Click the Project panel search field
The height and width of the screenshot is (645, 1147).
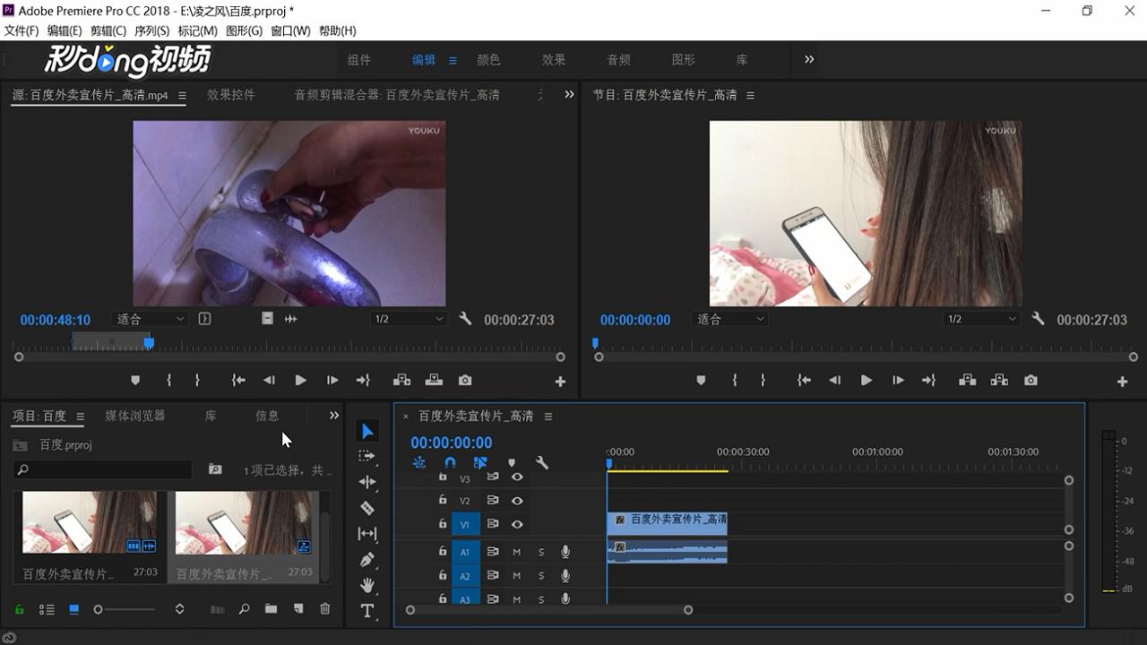[x=102, y=469]
